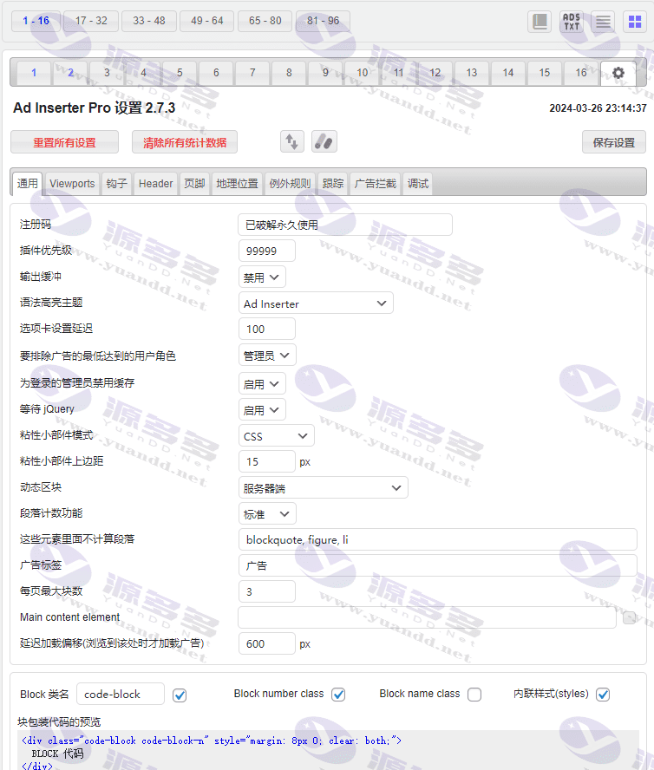The image size is (654, 770).
Task: Switch to the 调试 tab
Action: pyautogui.click(x=418, y=184)
